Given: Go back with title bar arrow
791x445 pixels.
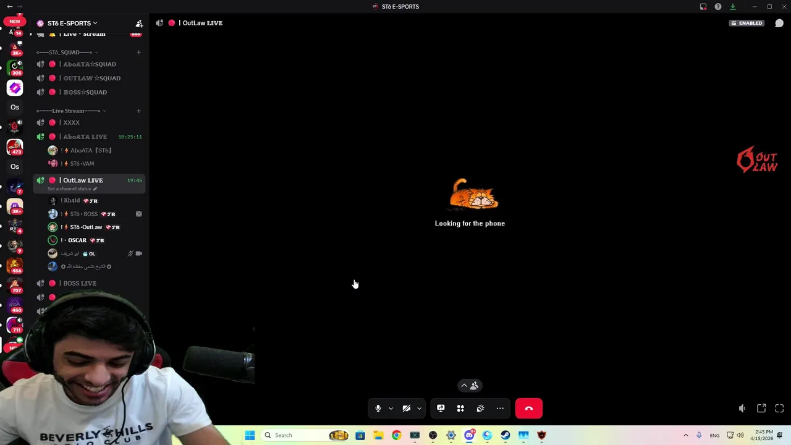Looking at the screenshot, I should [x=9, y=7].
